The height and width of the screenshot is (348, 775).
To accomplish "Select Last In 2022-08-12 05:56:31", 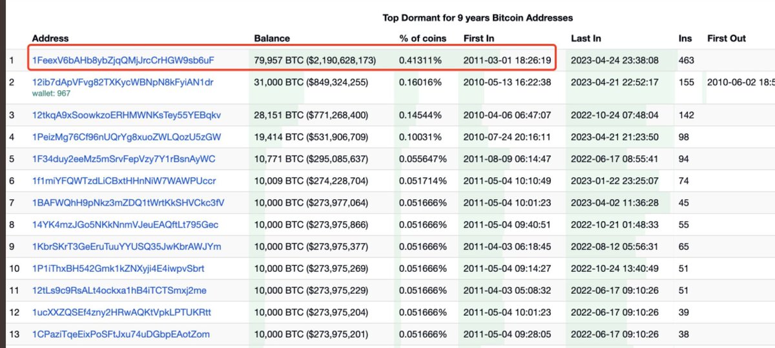I will (615, 247).
